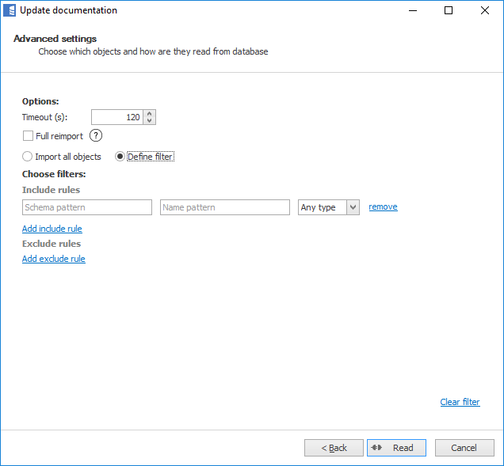Decrease timeout with the down spinner arrow
Screen dimensions: 504x466
point(150,121)
